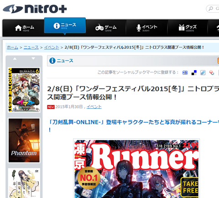
Task: Click the Nitro+ logo
Action: click(x=35, y=9)
